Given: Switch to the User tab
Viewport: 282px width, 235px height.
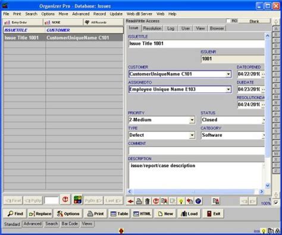Looking at the screenshot, I should (186, 29).
